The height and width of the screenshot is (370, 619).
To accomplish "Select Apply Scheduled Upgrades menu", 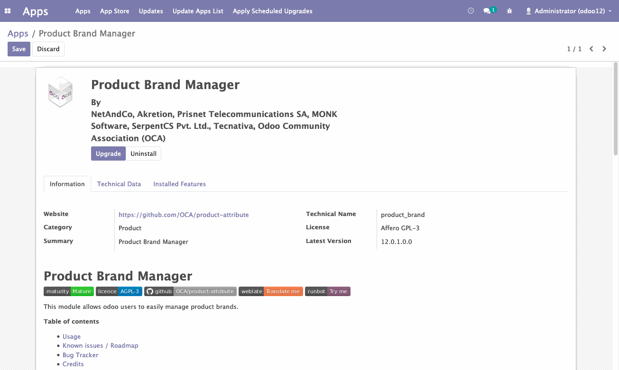I will coord(273,11).
